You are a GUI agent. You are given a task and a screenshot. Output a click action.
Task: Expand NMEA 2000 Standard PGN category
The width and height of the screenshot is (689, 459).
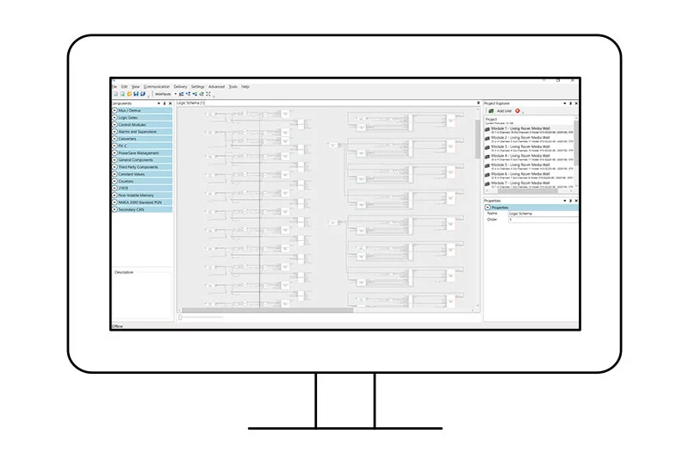tap(115, 202)
